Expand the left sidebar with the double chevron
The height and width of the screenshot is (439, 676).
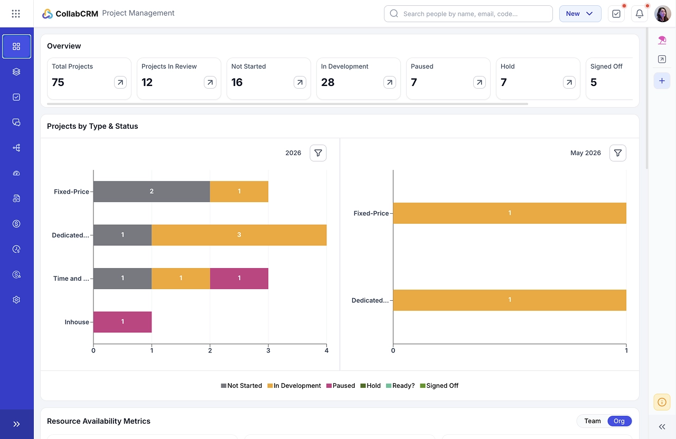16,424
